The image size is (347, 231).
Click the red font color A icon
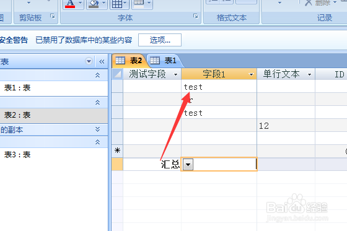tap(70, 4)
